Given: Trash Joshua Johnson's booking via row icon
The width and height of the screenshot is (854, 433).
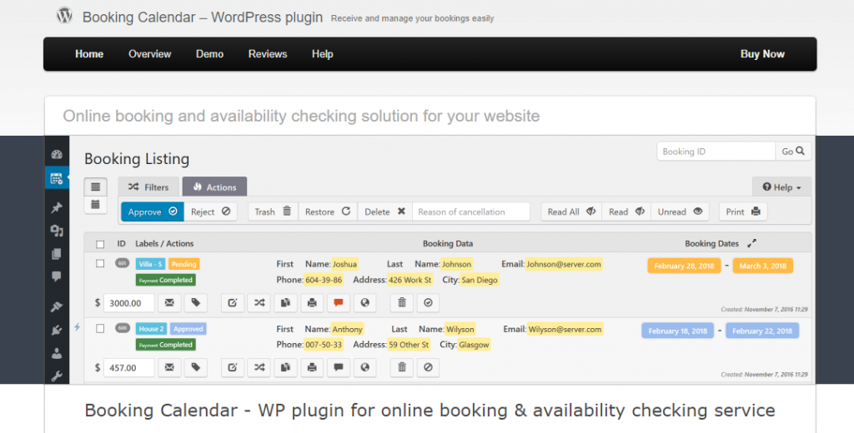Looking at the screenshot, I should pos(402,303).
